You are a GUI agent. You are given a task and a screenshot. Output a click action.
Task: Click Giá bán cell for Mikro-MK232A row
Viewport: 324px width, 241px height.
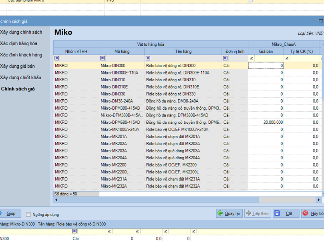point(266,186)
